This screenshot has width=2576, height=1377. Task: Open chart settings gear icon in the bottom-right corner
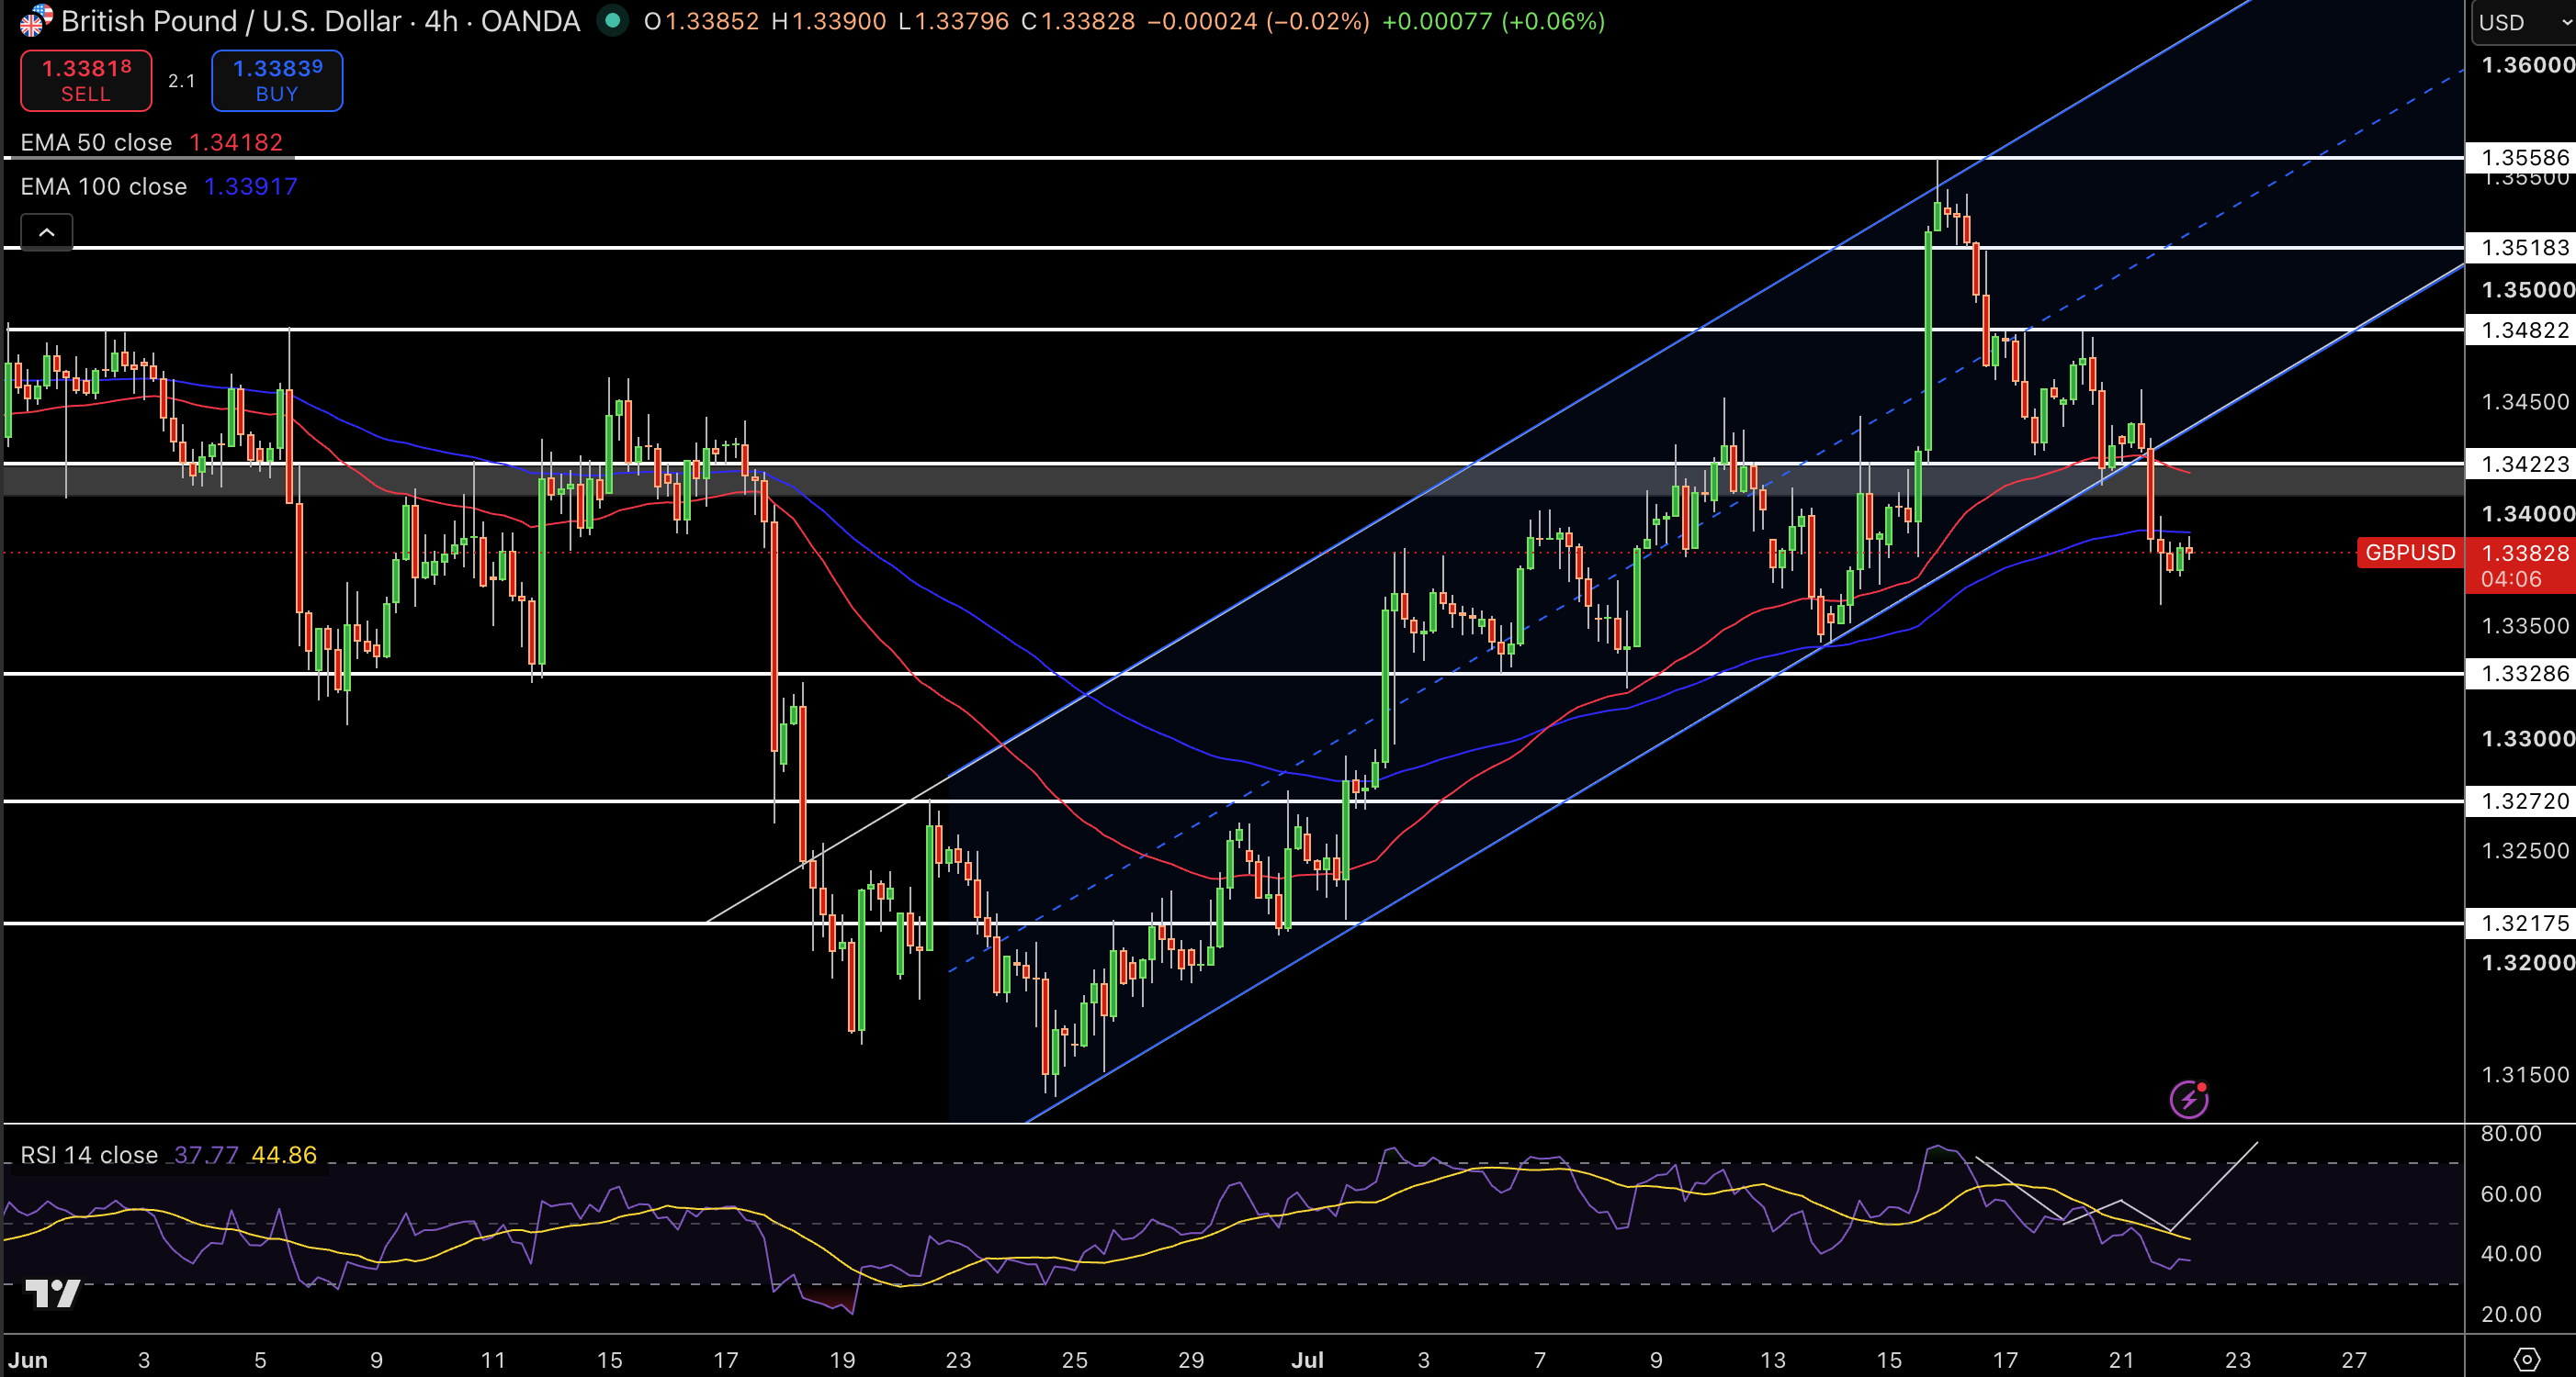pyautogui.click(x=2527, y=1359)
